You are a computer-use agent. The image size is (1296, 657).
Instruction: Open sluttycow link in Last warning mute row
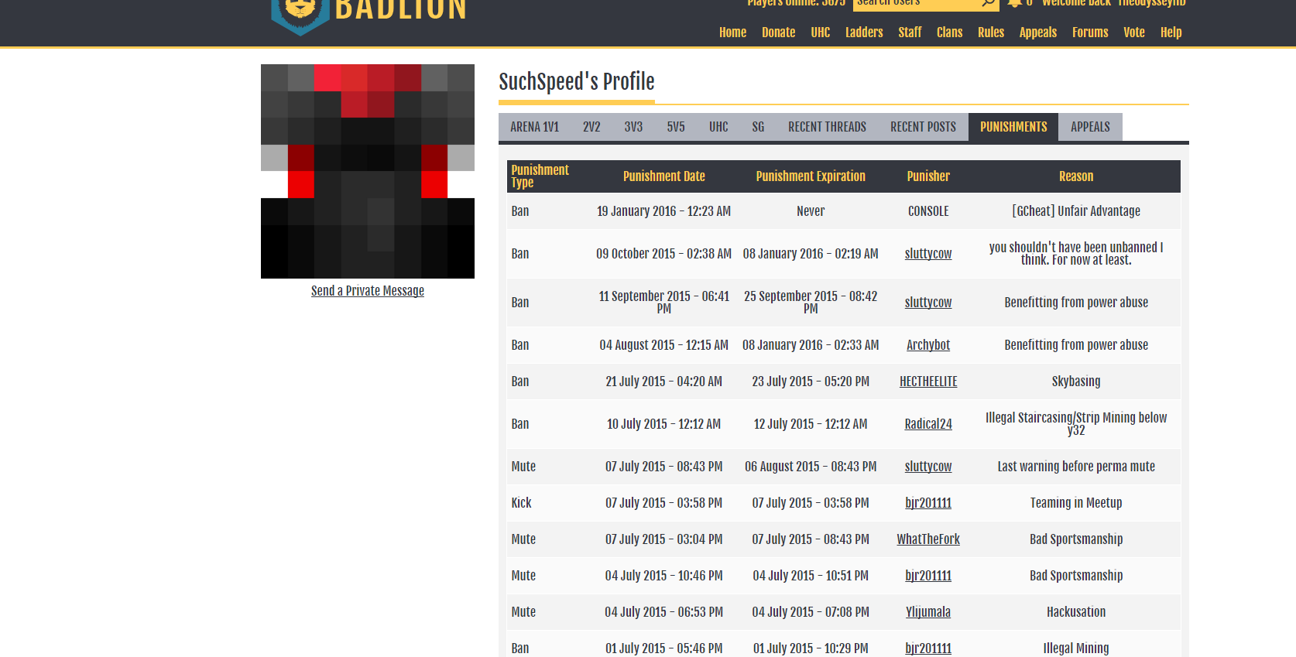point(928,467)
